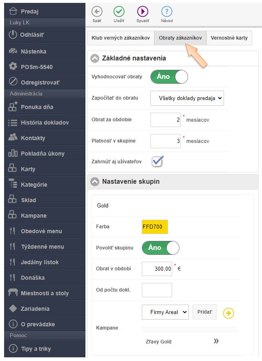The height and width of the screenshot is (361, 262).
Task: Switch to Vernostné karty tab
Action: pyautogui.click(x=229, y=38)
